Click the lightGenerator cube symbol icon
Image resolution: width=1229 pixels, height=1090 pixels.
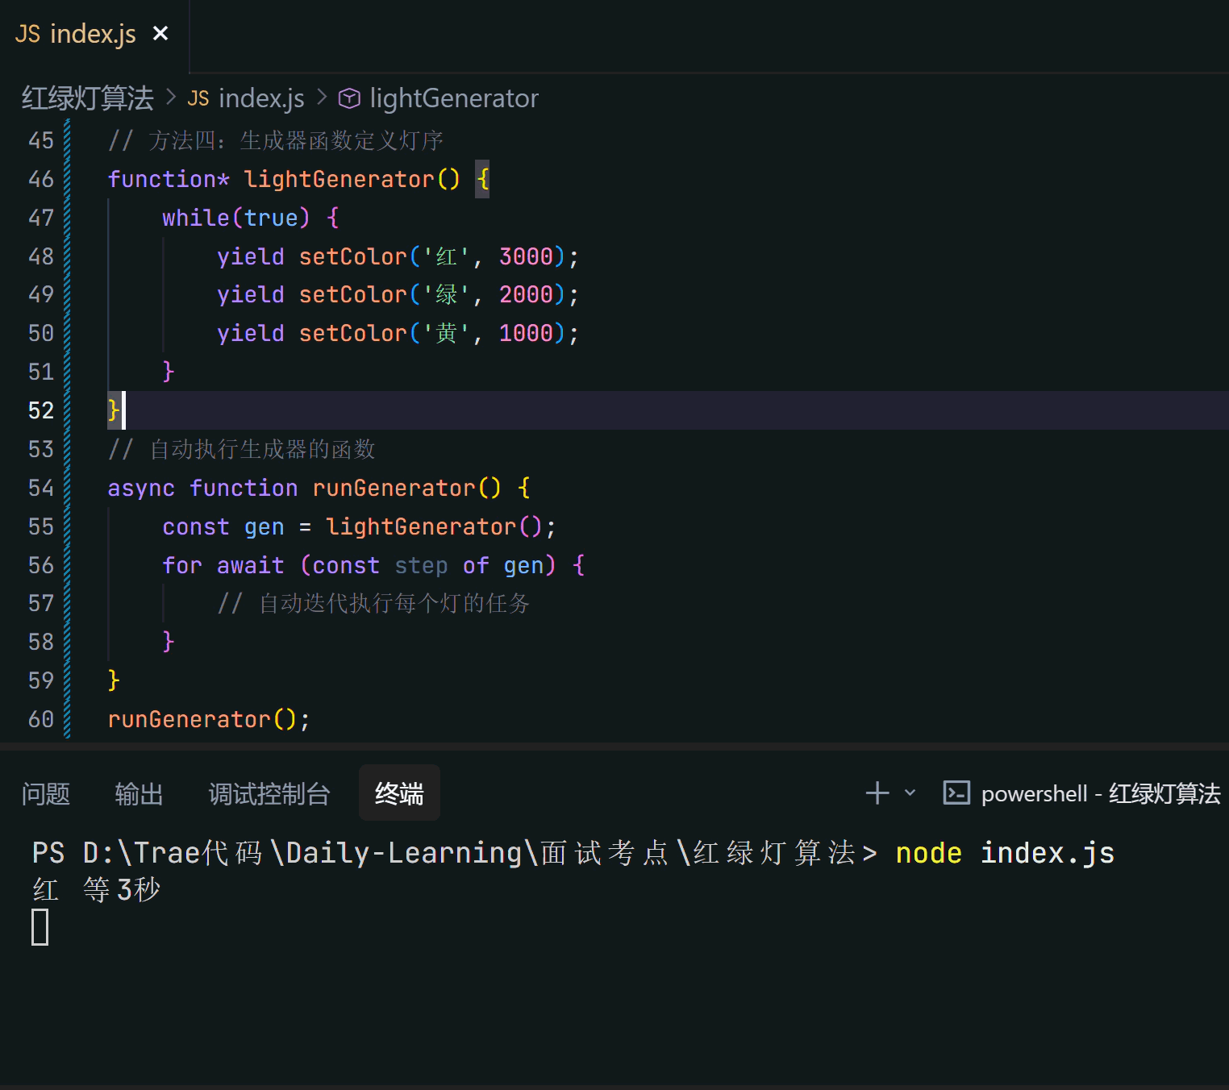click(x=349, y=98)
